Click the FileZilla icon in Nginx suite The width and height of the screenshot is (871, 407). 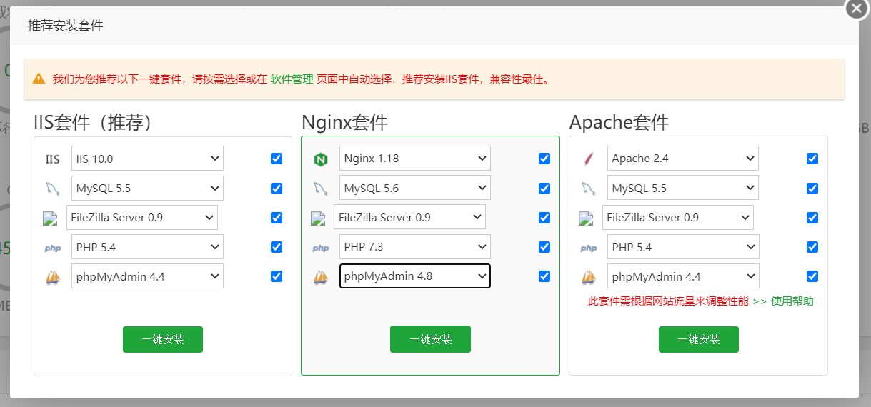(x=318, y=218)
